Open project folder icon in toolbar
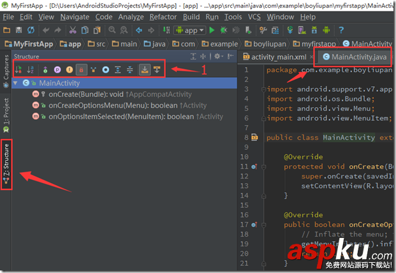The height and width of the screenshot is (273, 396). click(6, 31)
